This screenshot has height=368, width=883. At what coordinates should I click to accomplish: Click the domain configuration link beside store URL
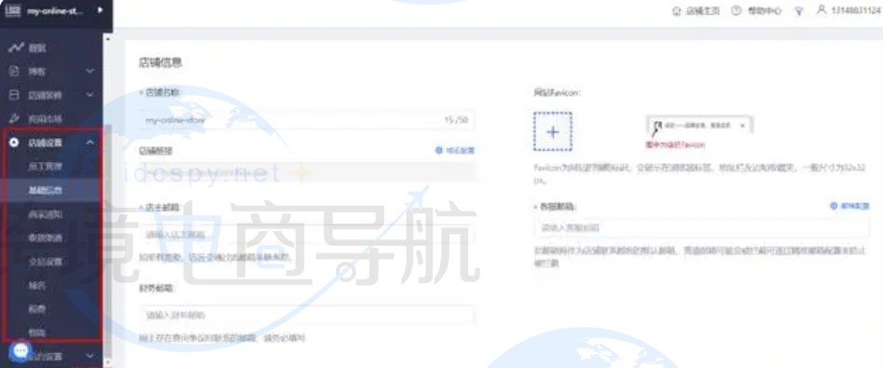460,151
